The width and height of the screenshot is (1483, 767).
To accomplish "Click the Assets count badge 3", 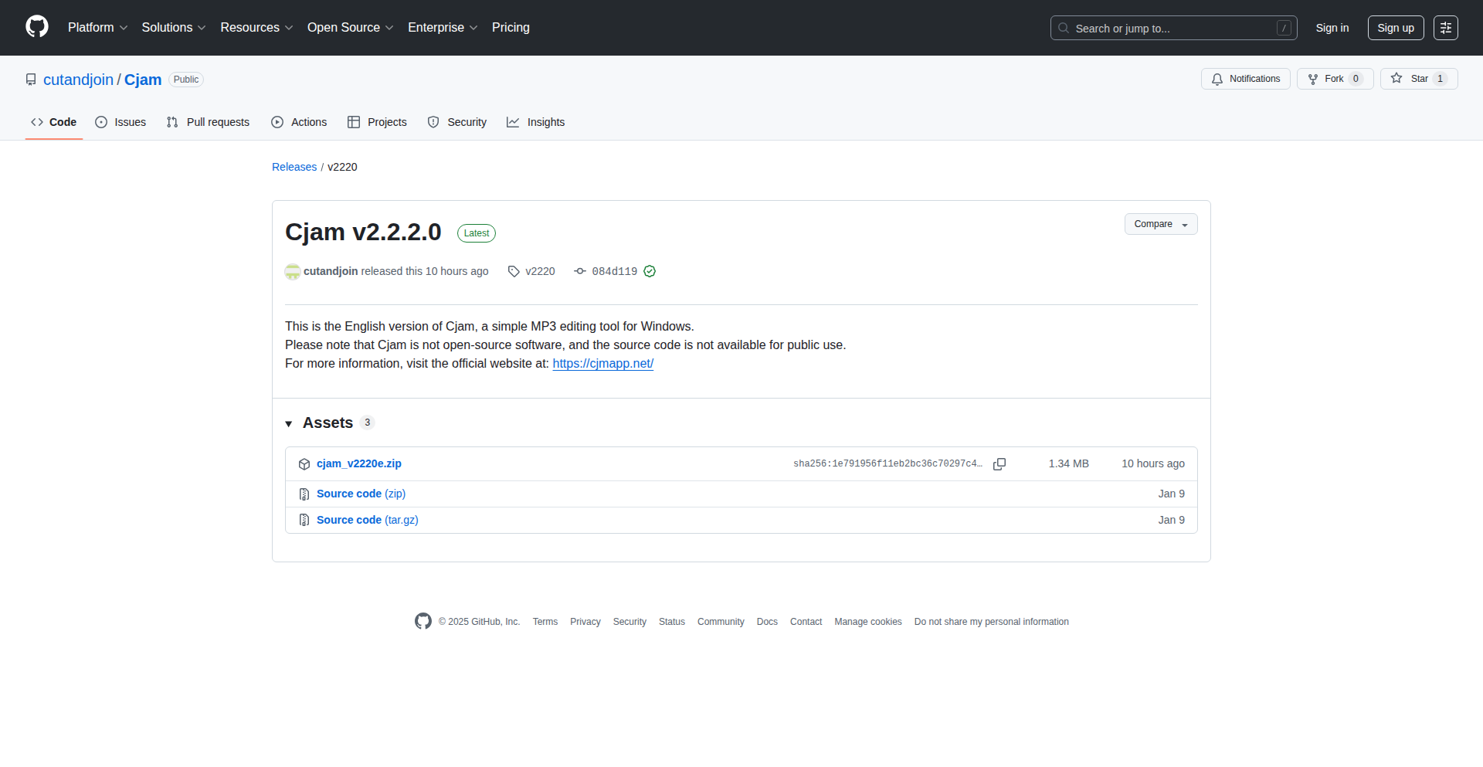I will point(368,423).
